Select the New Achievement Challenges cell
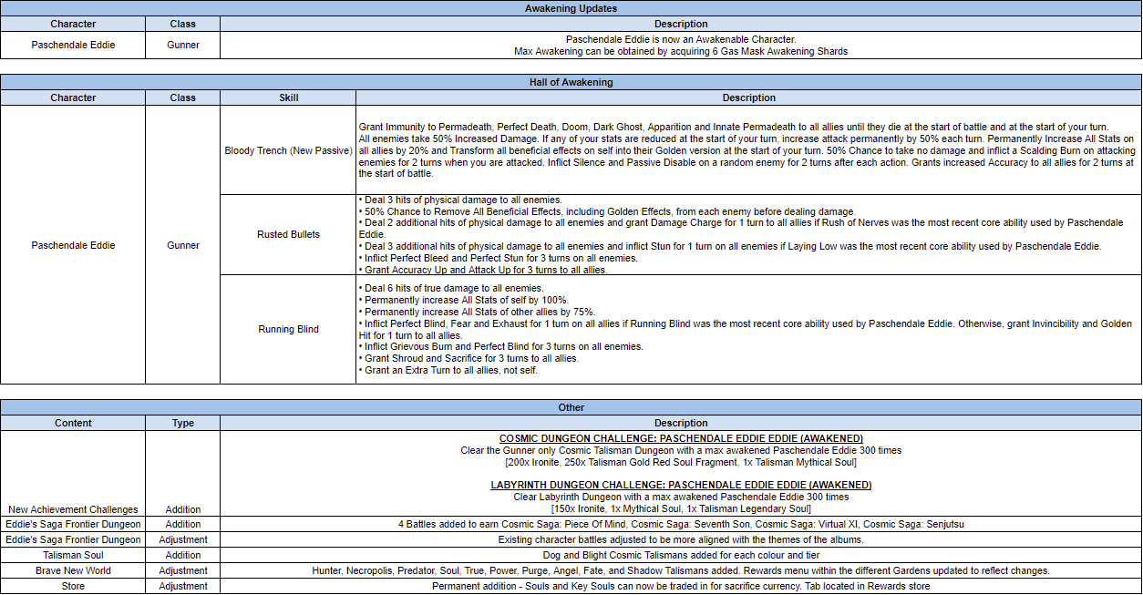The height and width of the screenshot is (595, 1143). [x=73, y=509]
